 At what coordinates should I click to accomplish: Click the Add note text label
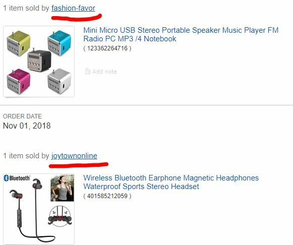tap(105, 72)
